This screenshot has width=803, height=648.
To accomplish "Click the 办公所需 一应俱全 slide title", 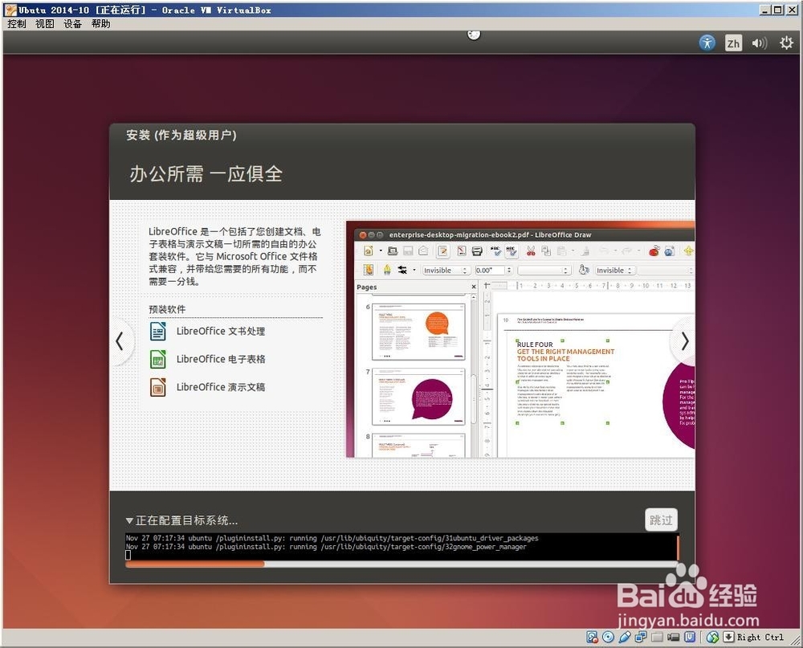I will click(x=206, y=173).
